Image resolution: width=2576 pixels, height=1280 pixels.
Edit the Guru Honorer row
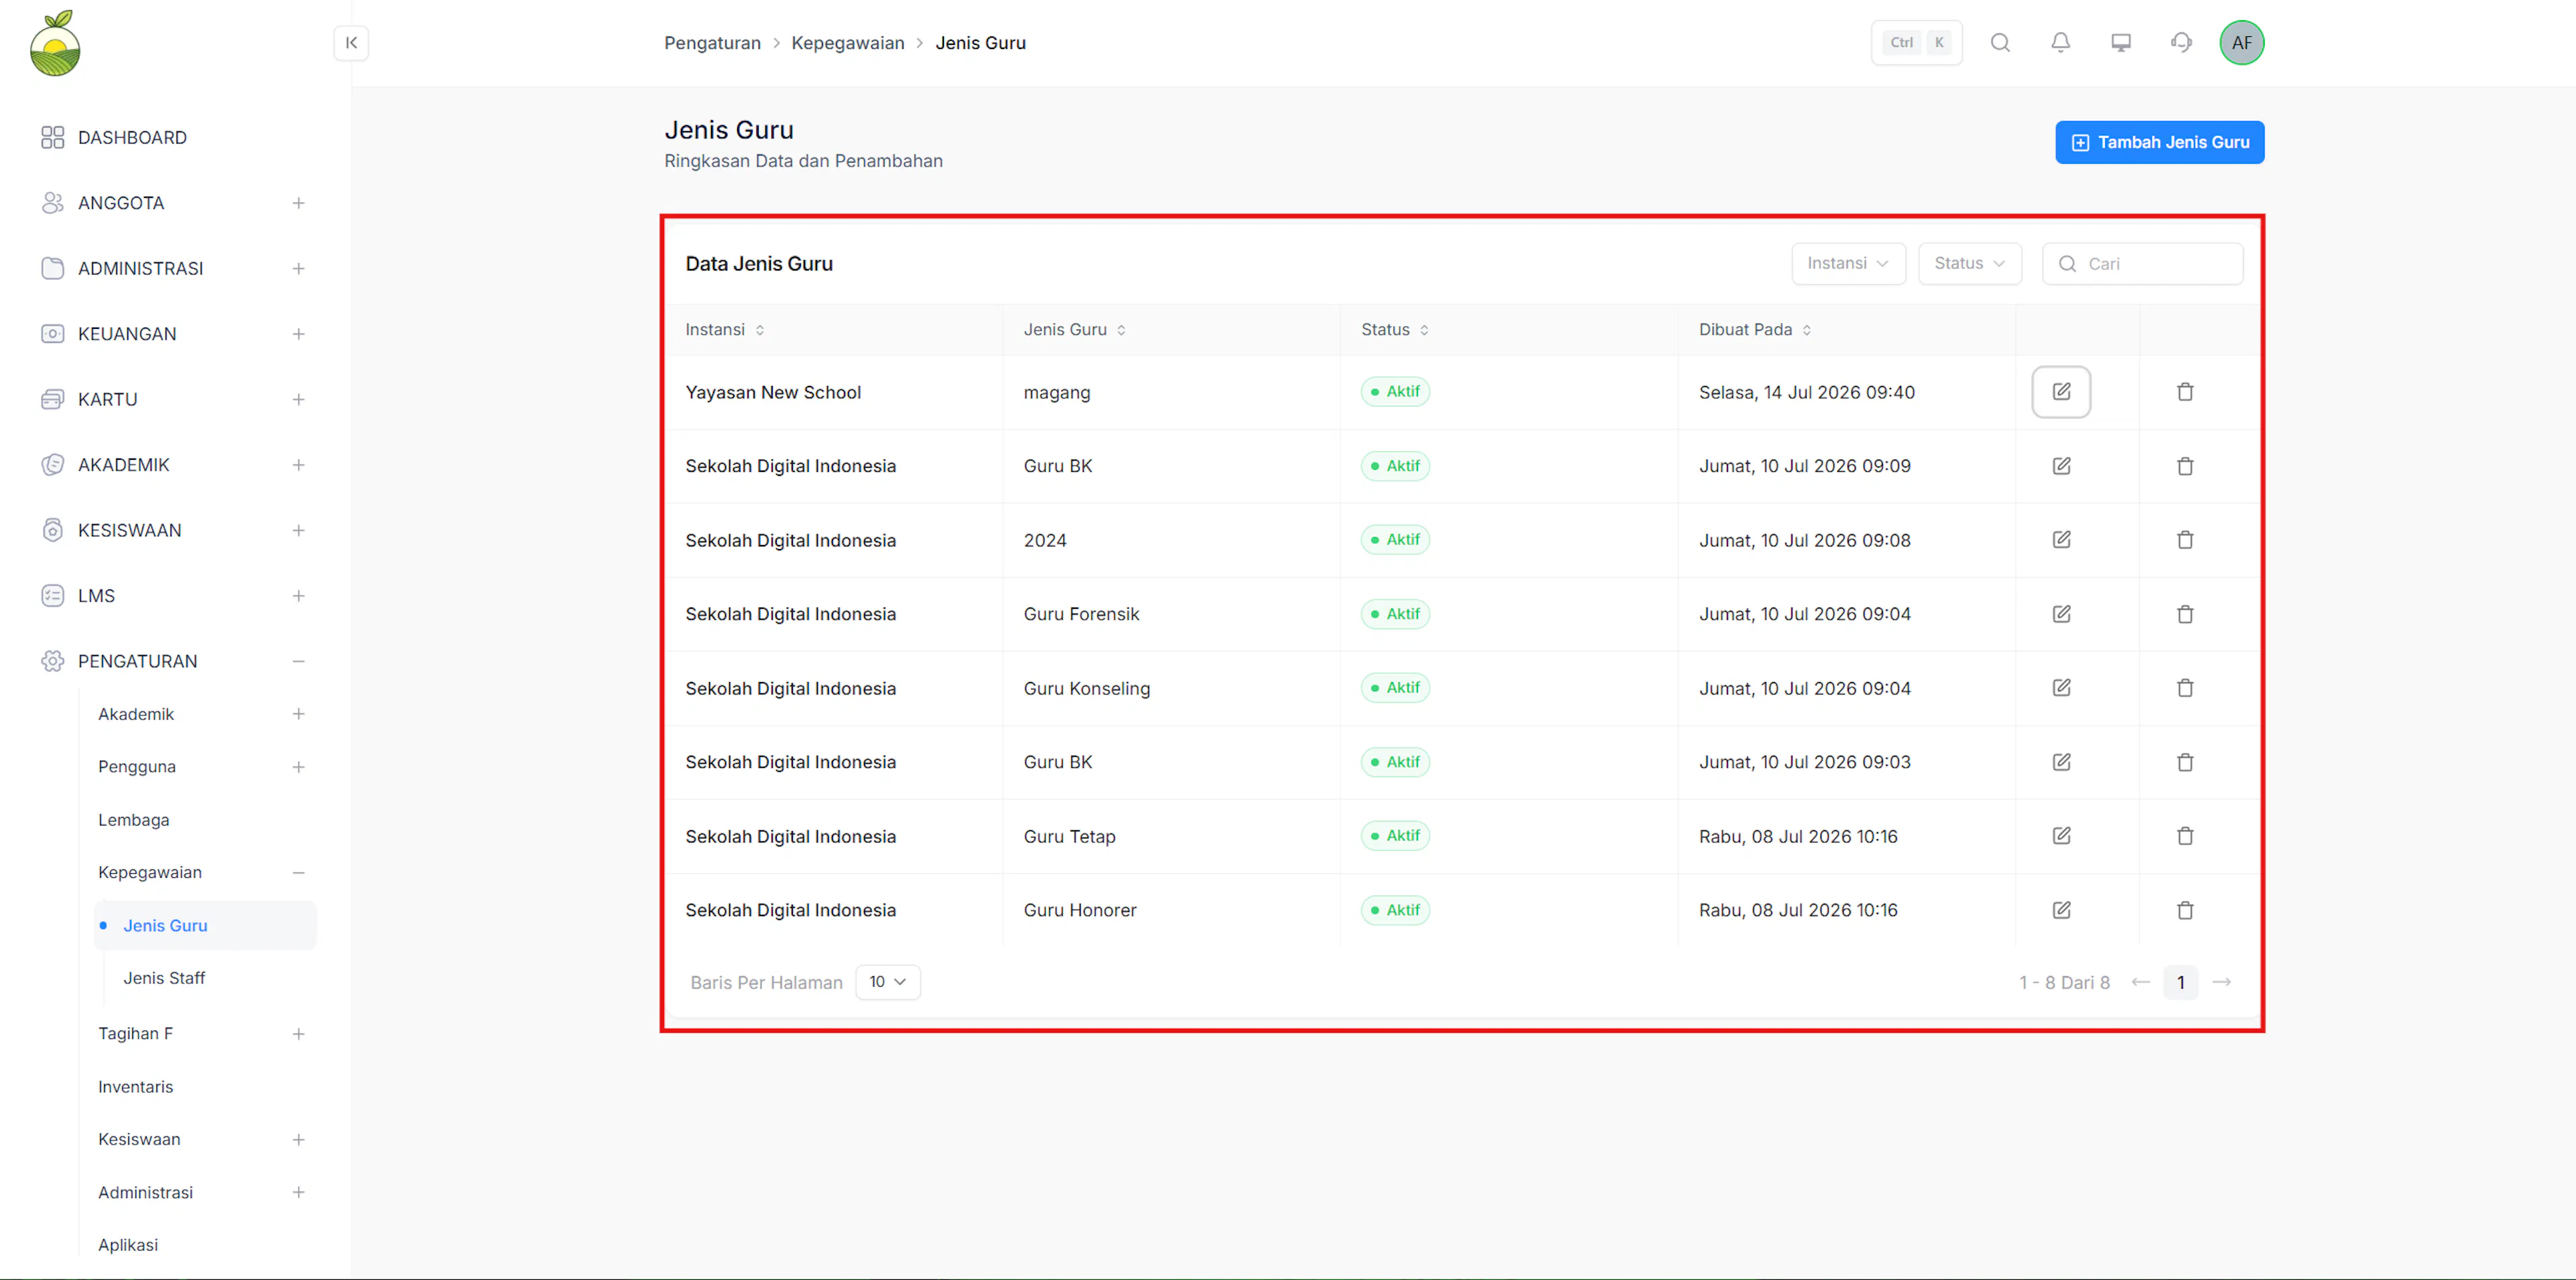coord(2061,911)
